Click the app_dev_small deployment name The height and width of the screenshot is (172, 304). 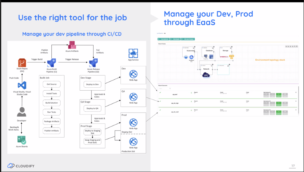[175, 112]
